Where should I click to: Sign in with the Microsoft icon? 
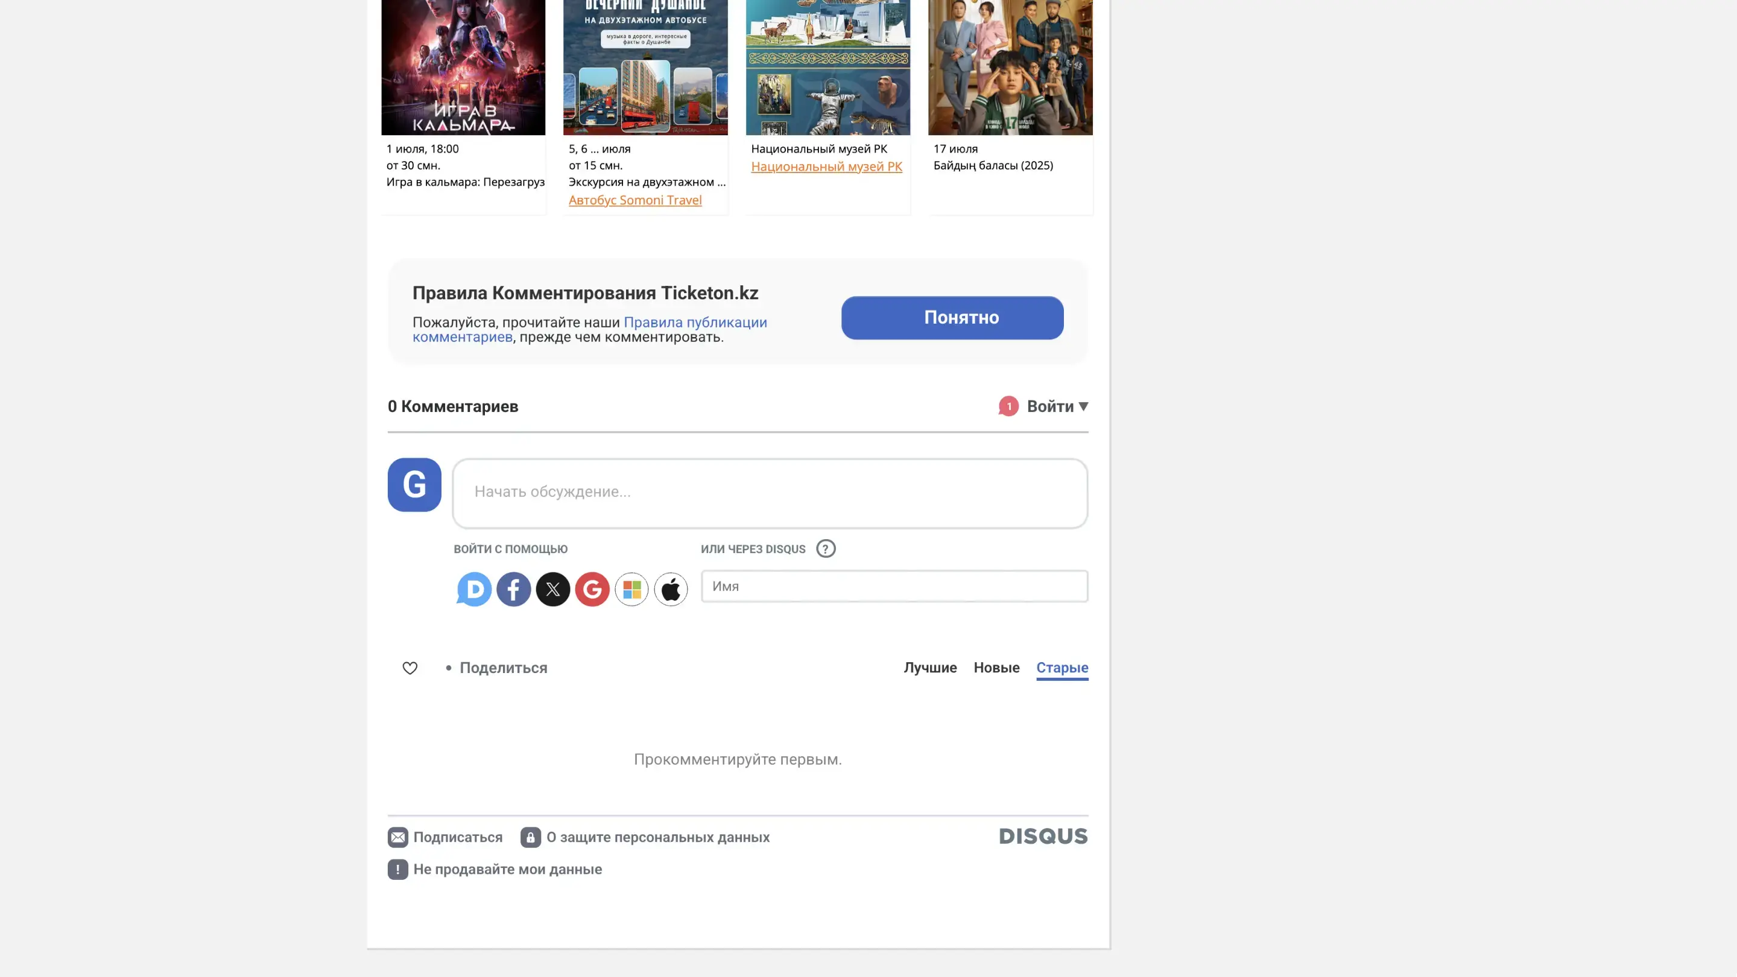pos(631,589)
